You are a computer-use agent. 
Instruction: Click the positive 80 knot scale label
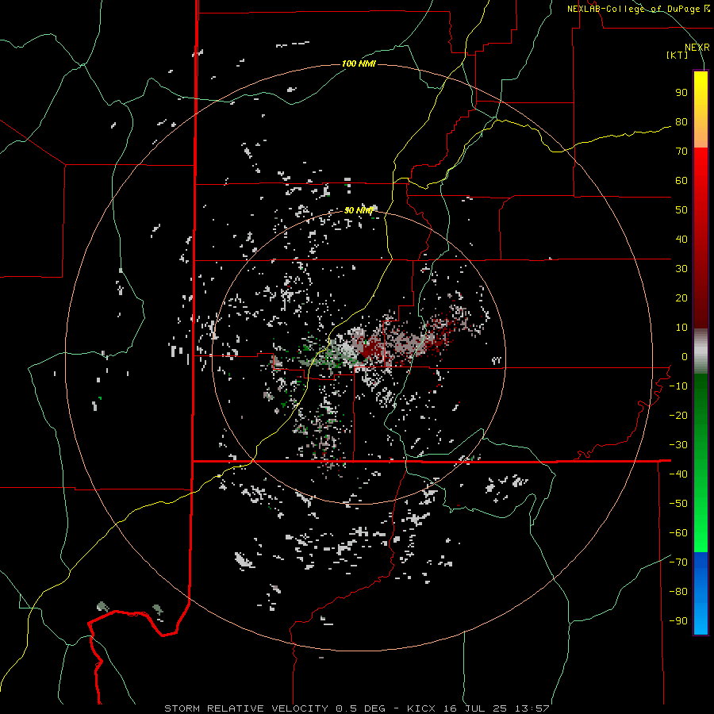[681, 122]
